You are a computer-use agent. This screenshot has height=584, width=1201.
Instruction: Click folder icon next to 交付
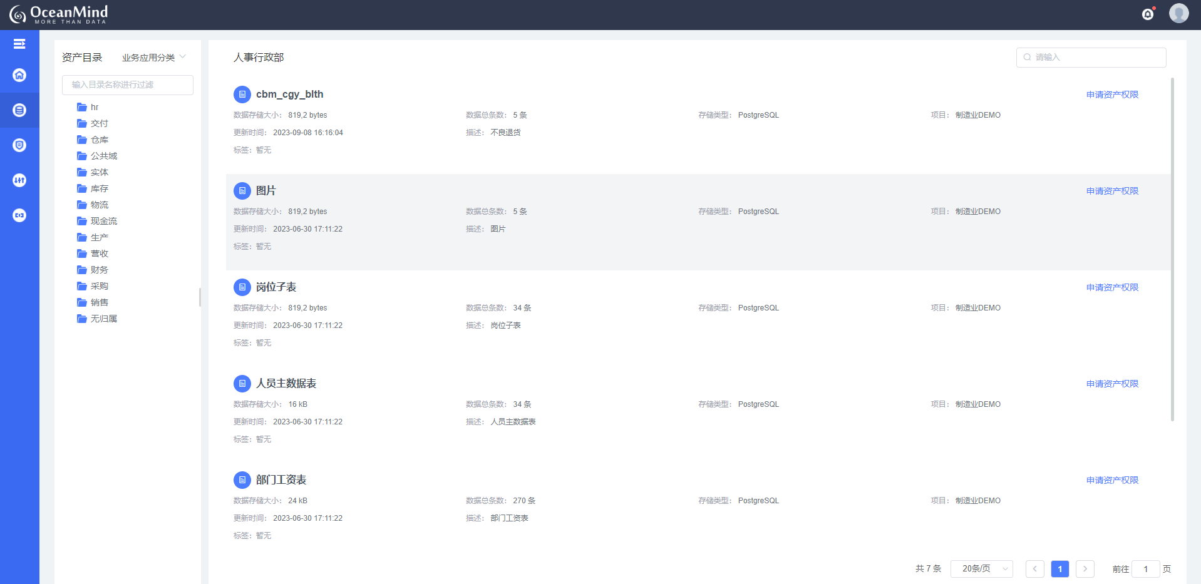(x=82, y=123)
